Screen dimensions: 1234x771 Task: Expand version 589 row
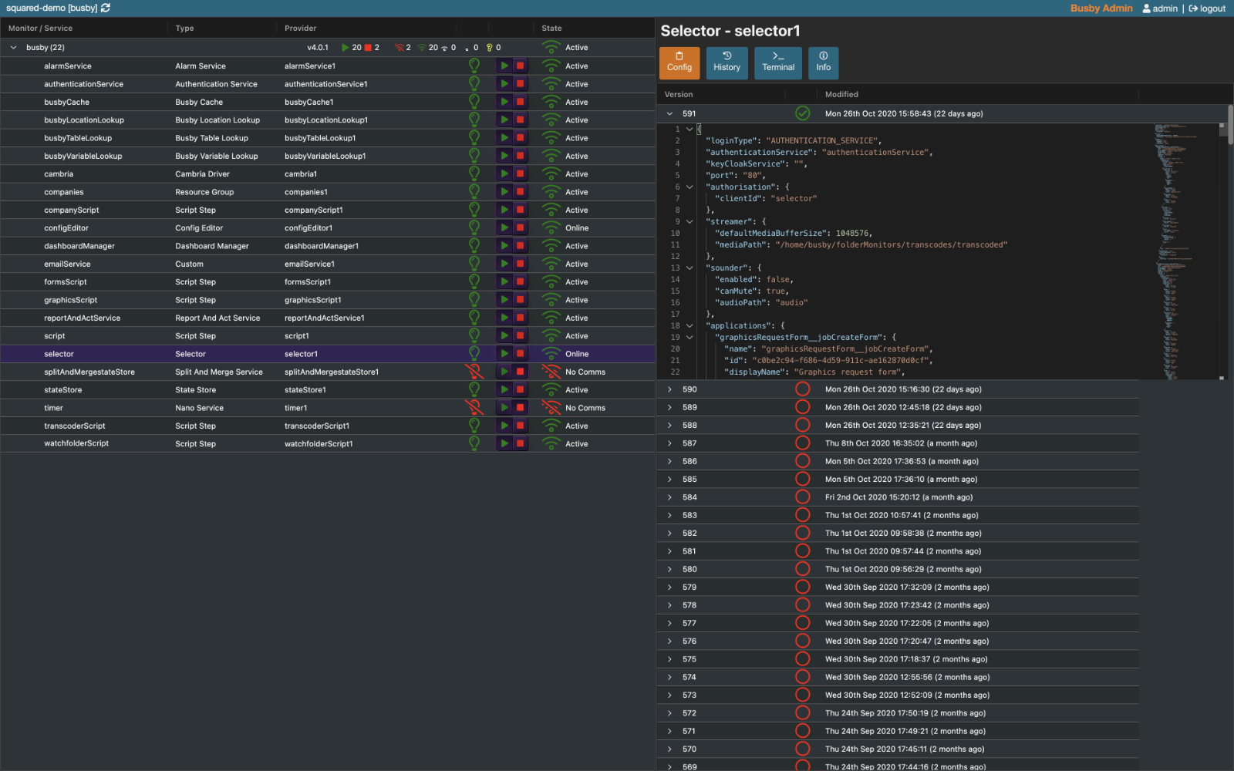(669, 407)
